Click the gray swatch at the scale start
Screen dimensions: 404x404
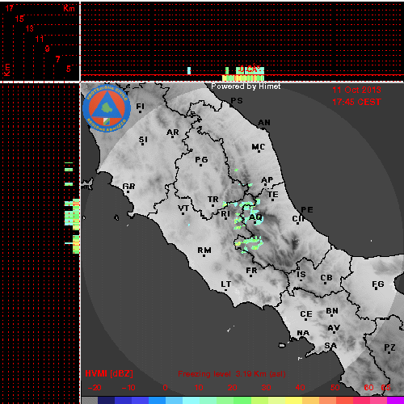(x=90, y=400)
